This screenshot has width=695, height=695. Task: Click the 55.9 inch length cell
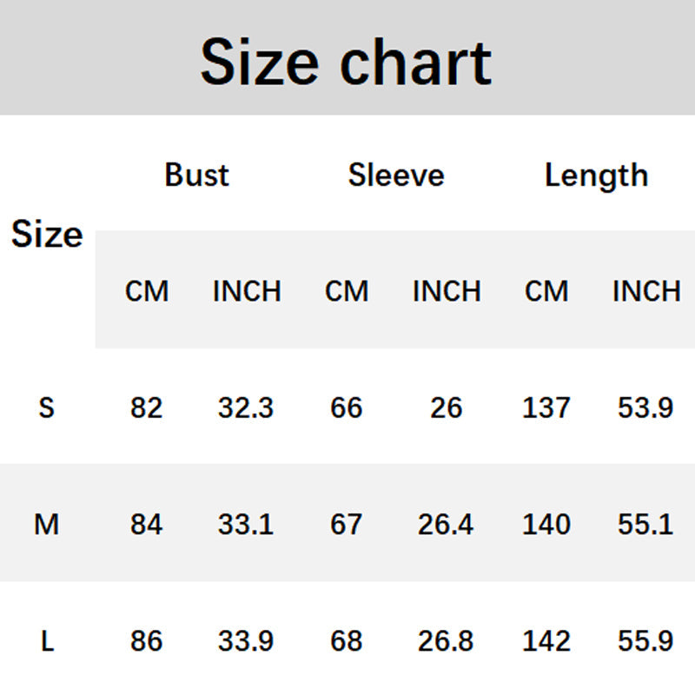[x=645, y=641]
